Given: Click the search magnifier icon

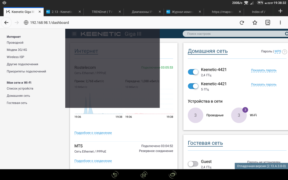Looking at the screenshot, I should (286, 34).
